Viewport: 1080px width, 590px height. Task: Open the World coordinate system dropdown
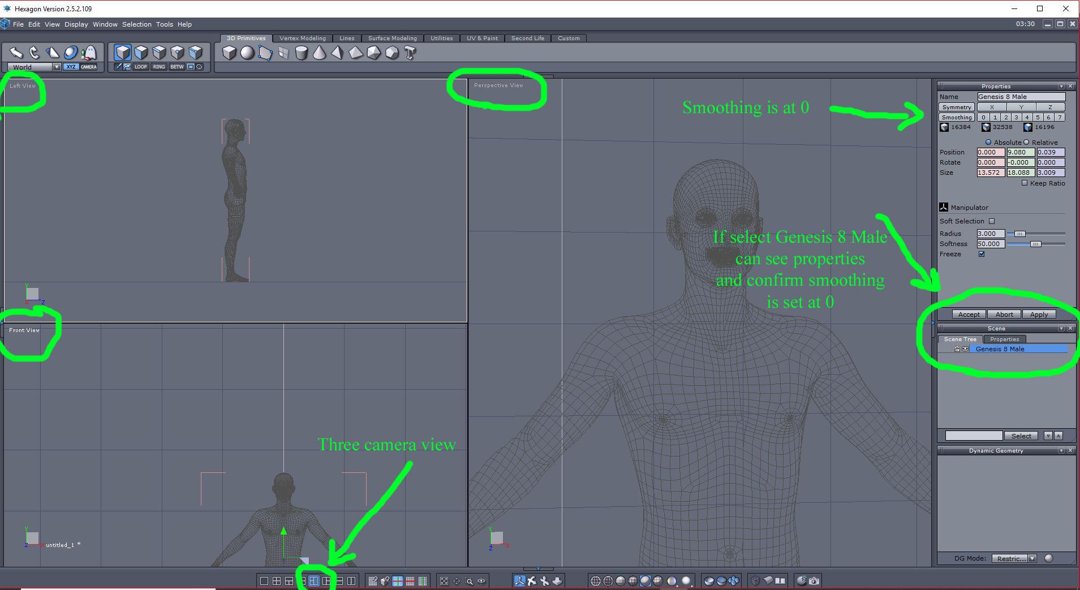57,67
